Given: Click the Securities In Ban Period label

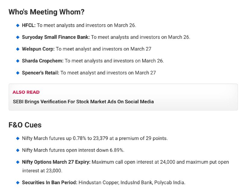Looking at the screenshot, I should (x=50, y=183).
